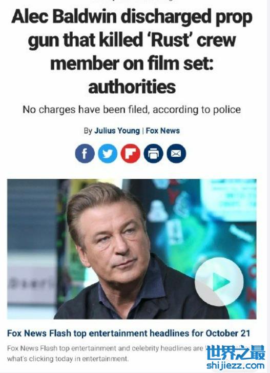Share the article on Facebook
Viewport: 270px width, 373px height.
coord(85,153)
